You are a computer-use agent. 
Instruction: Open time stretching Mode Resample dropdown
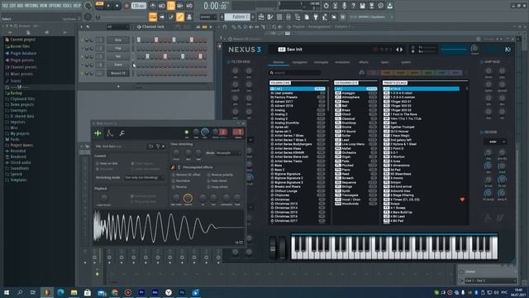[x=228, y=153]
